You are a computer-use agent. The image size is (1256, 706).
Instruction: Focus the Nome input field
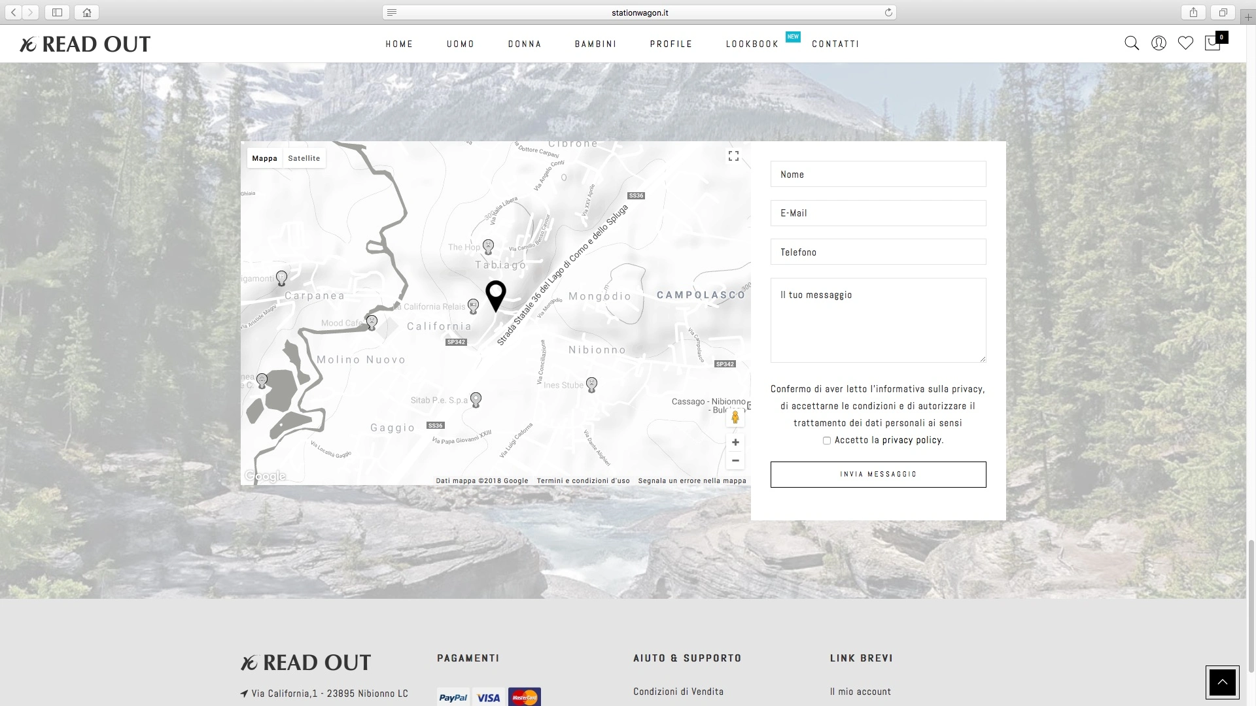click(879, 175)
